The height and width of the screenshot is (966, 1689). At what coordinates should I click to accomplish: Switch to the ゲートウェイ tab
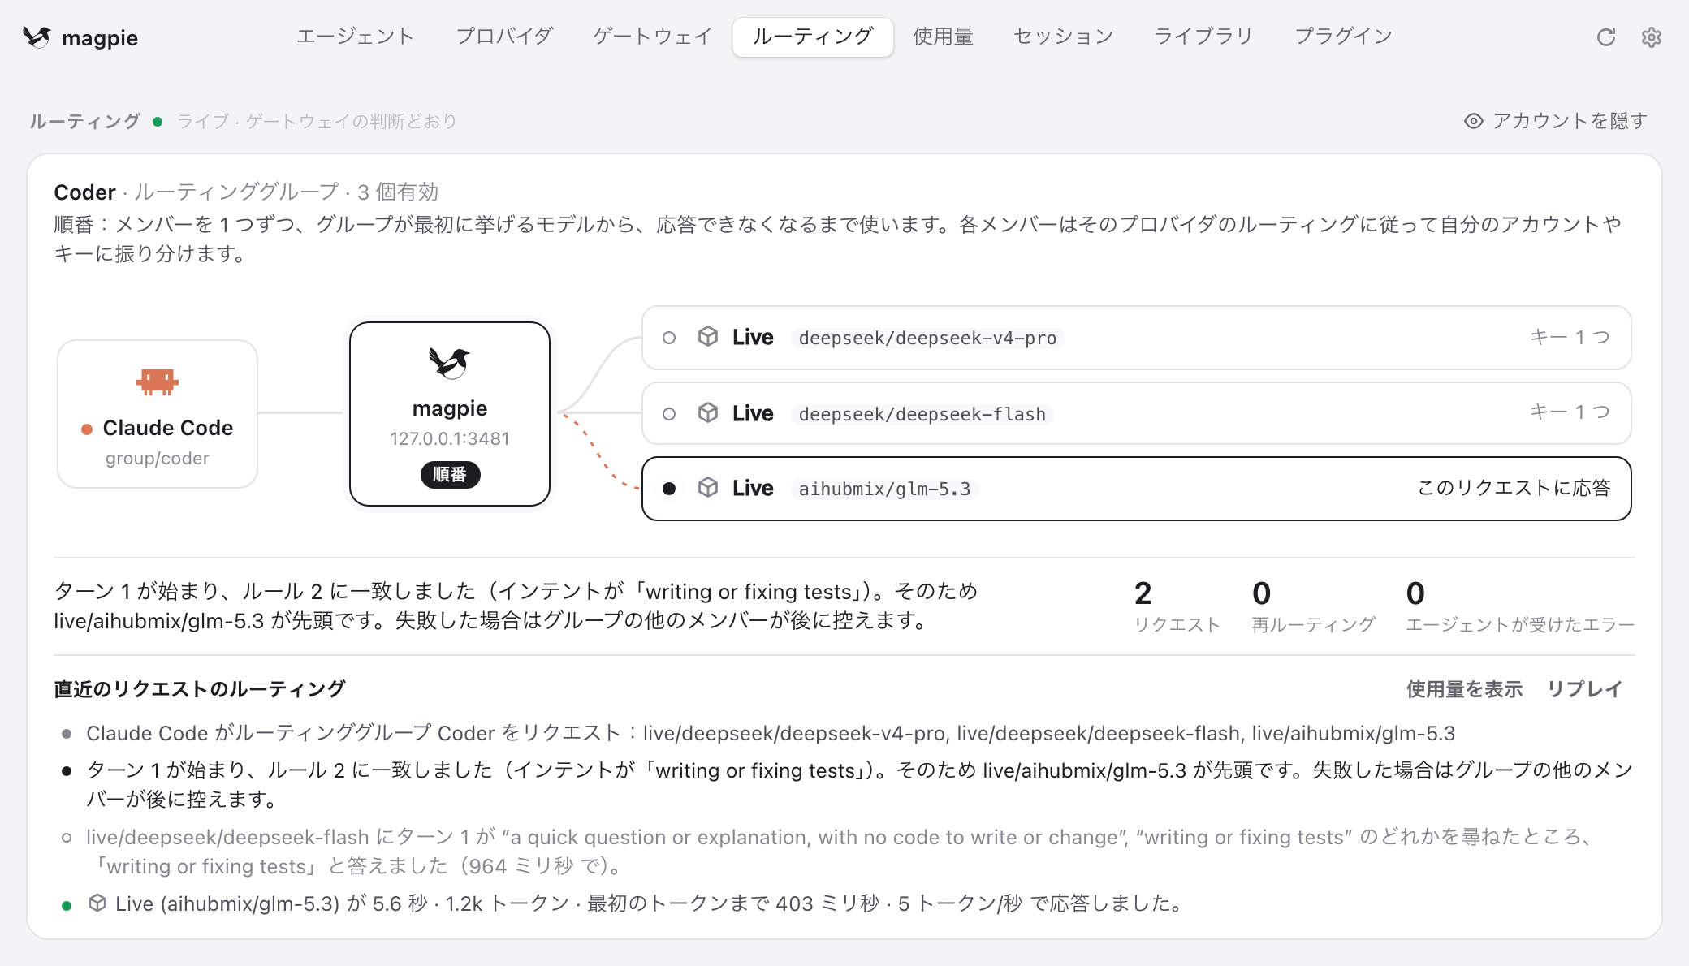[652, 37]
